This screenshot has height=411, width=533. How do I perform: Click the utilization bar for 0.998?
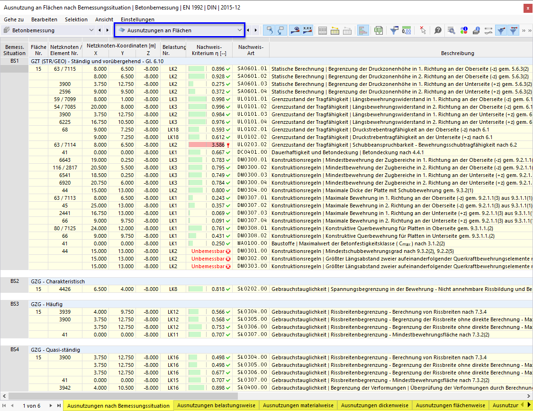point(198,99)
